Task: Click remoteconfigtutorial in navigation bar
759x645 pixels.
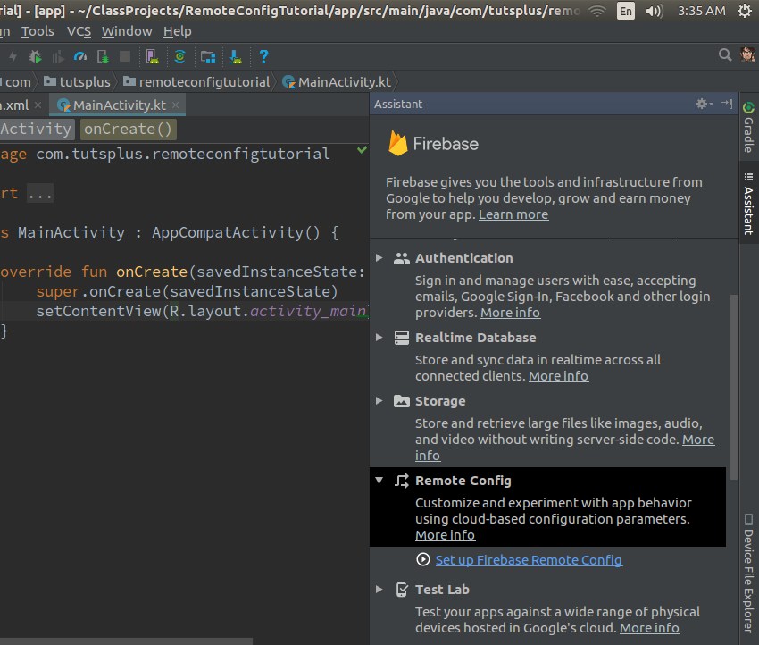Action: (196, 82)
